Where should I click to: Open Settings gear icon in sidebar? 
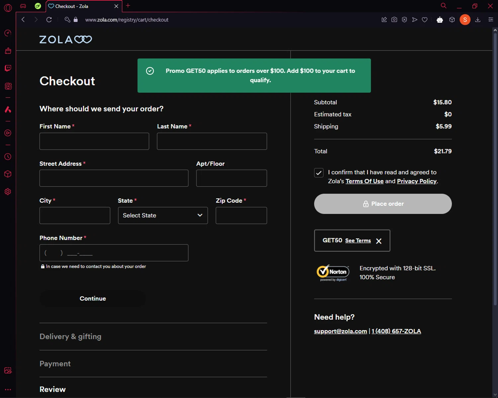(8, 192)
